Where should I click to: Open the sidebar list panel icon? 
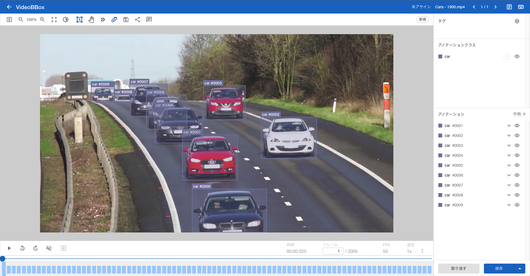coord(9,20)
